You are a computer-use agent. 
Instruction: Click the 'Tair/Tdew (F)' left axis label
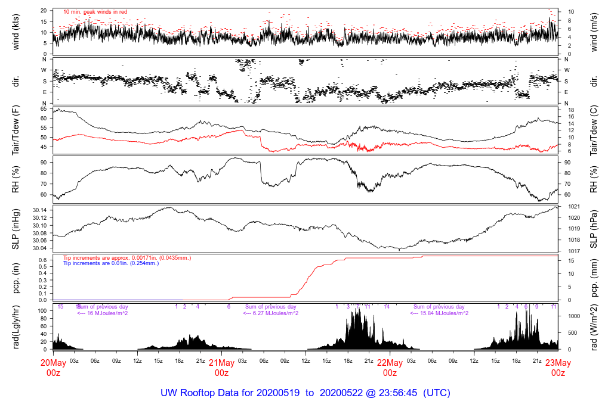pos(16,130)
